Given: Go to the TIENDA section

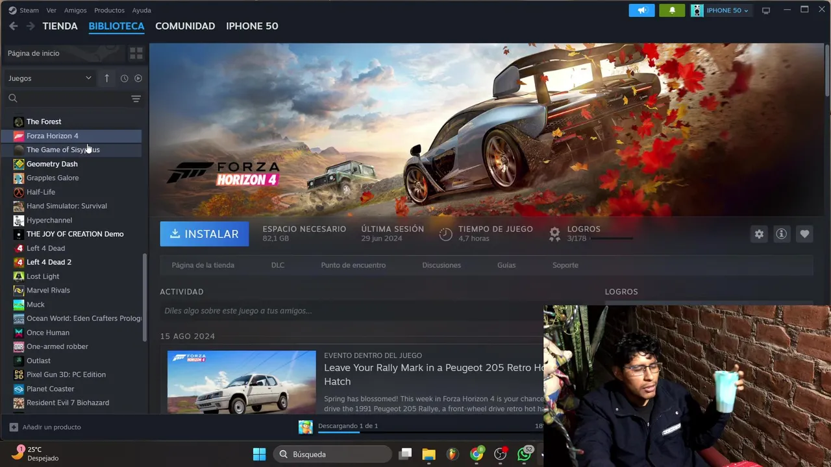Looking at the screenshot, I should [x=60, y=26].
